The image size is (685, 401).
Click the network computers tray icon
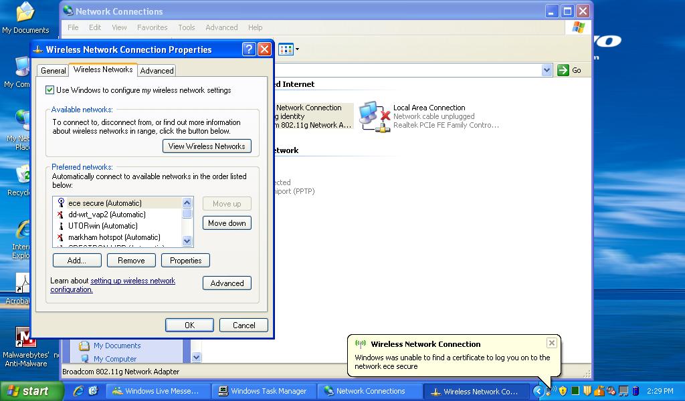(623, 391)
